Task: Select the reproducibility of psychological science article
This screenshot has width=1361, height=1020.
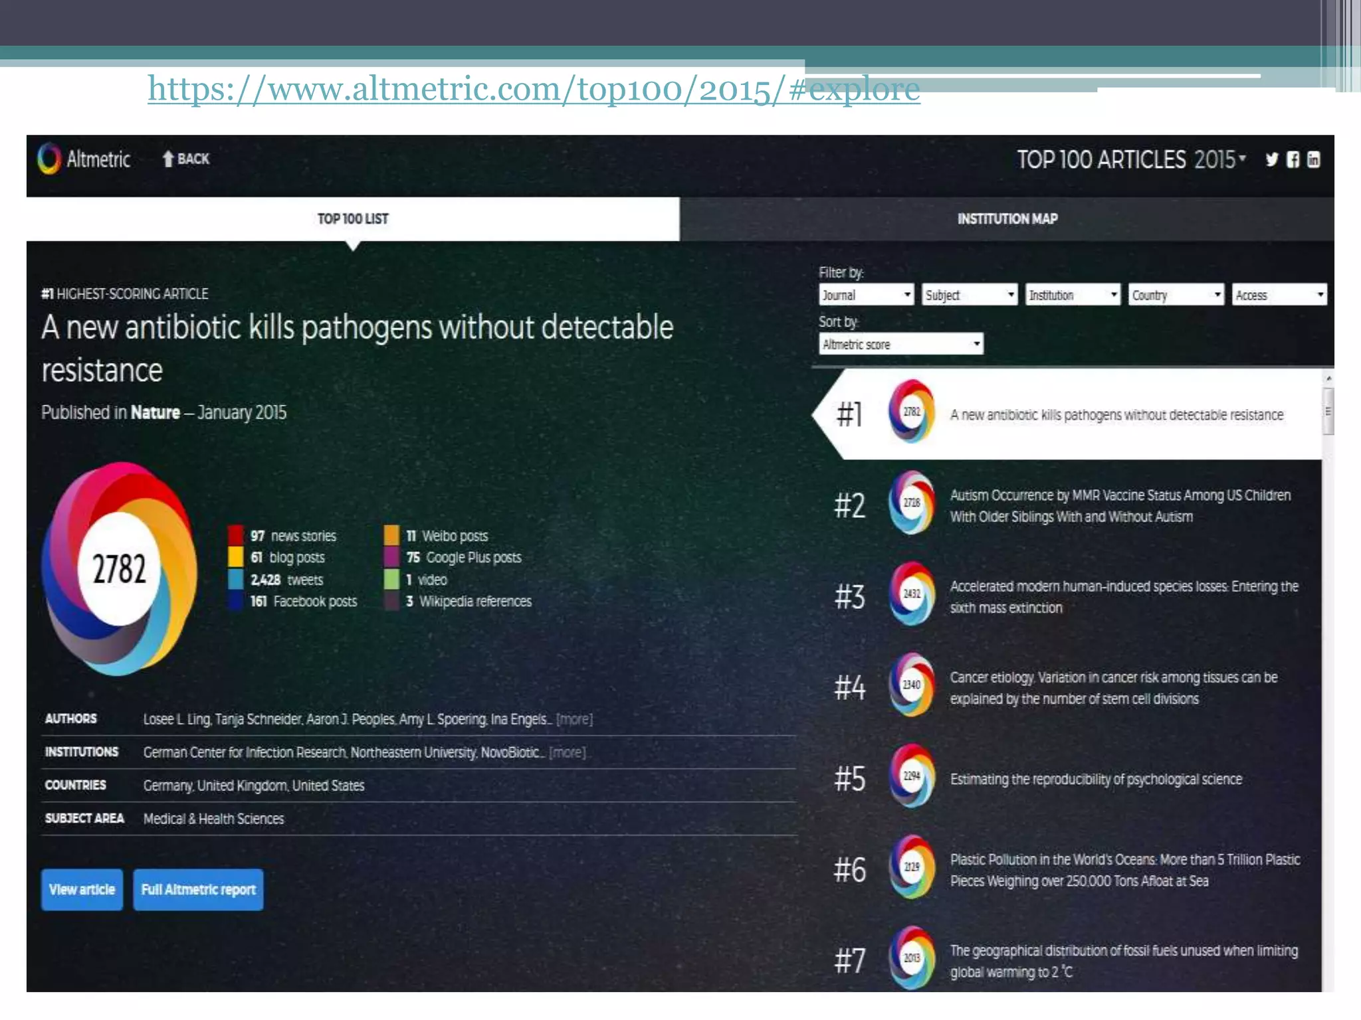Action: coord(1096,779)
